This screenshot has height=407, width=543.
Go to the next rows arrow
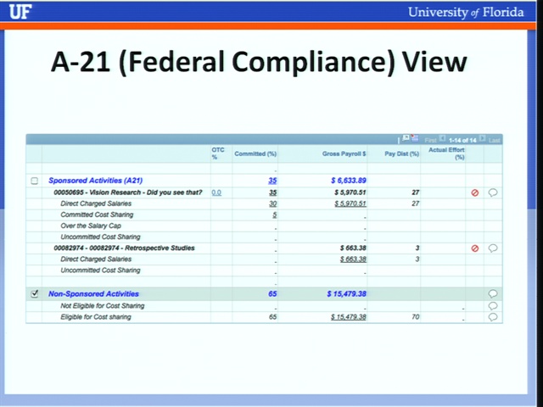pos(482,138)
